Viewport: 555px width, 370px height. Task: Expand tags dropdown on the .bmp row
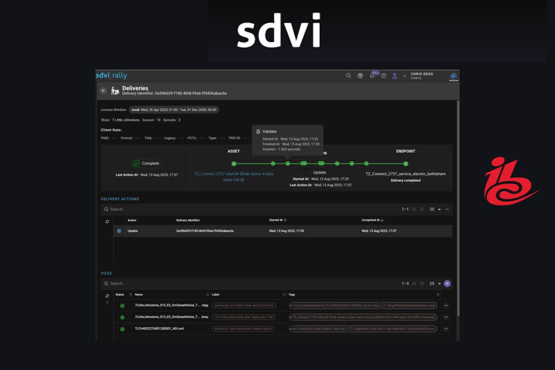[x=291, y=317]
